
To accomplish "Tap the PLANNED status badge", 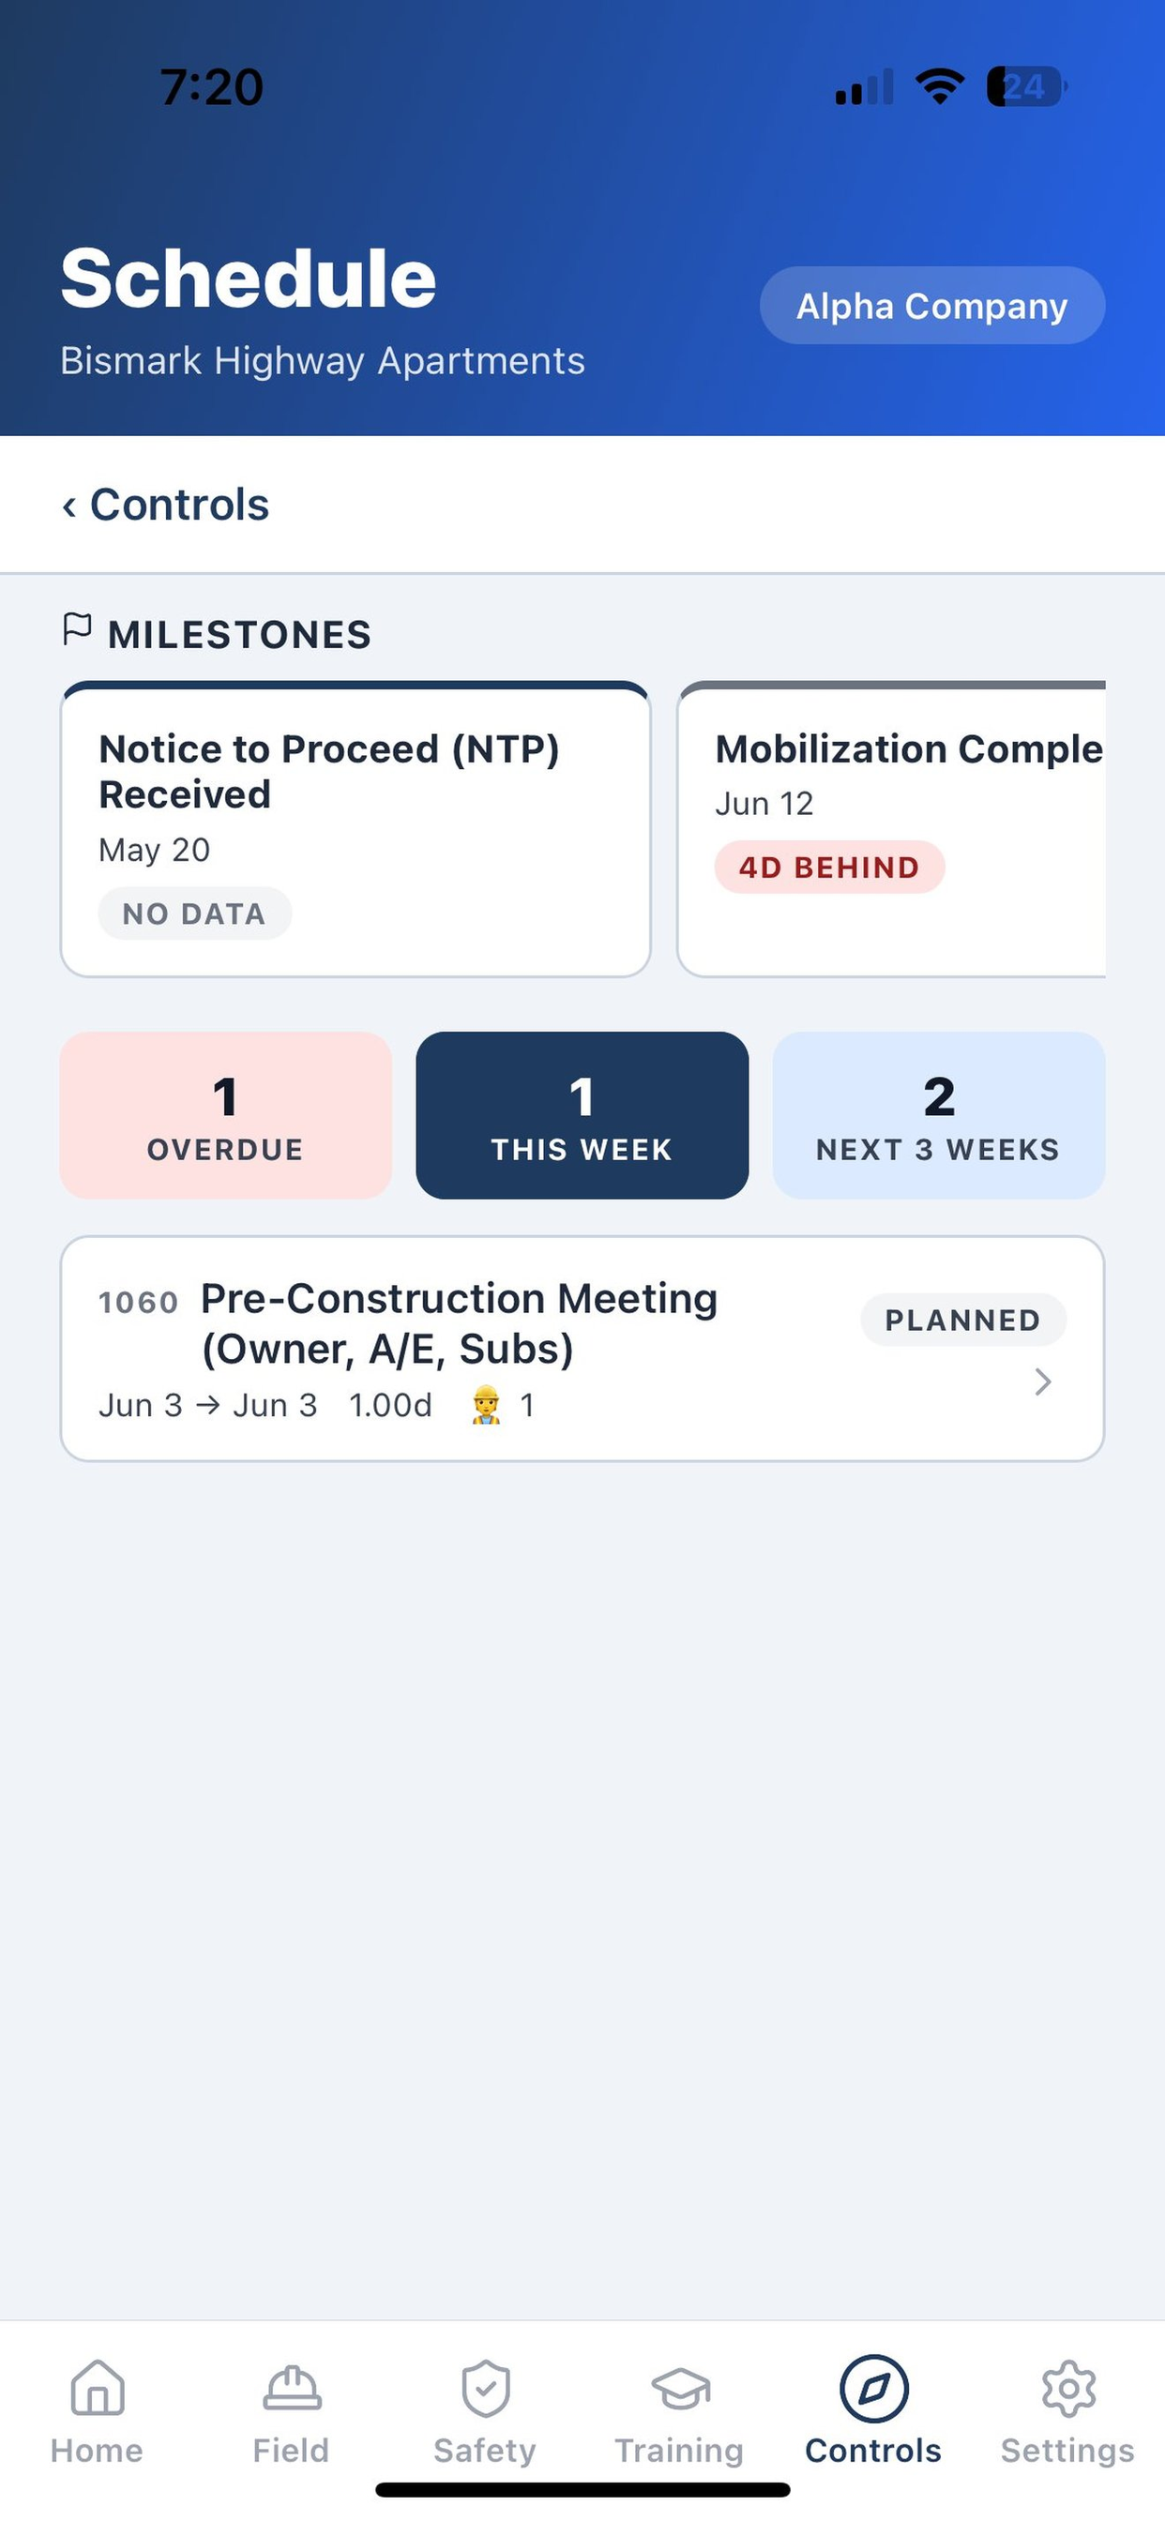I will click(x=963, y=1321).
